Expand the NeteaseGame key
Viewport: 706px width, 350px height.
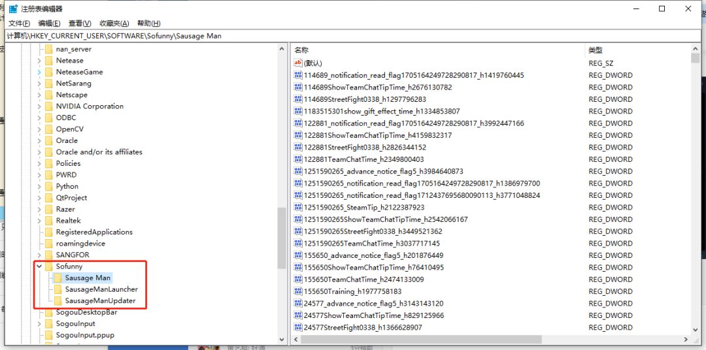pyautogui.click(x=39, y=72)
